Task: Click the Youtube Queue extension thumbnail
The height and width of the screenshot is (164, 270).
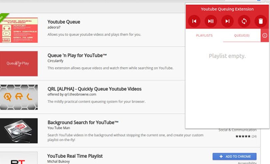Action: coord(19,30)
